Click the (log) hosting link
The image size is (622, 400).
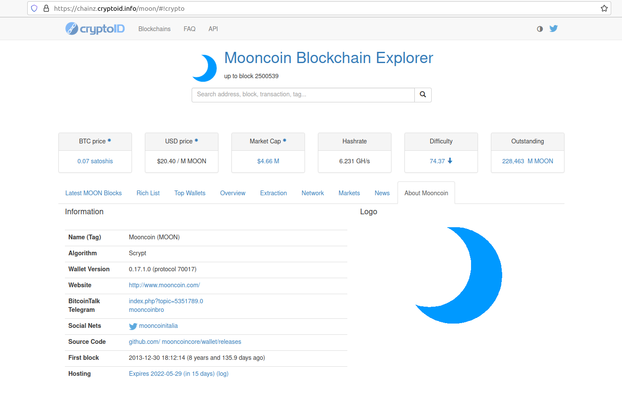[222, 374]
